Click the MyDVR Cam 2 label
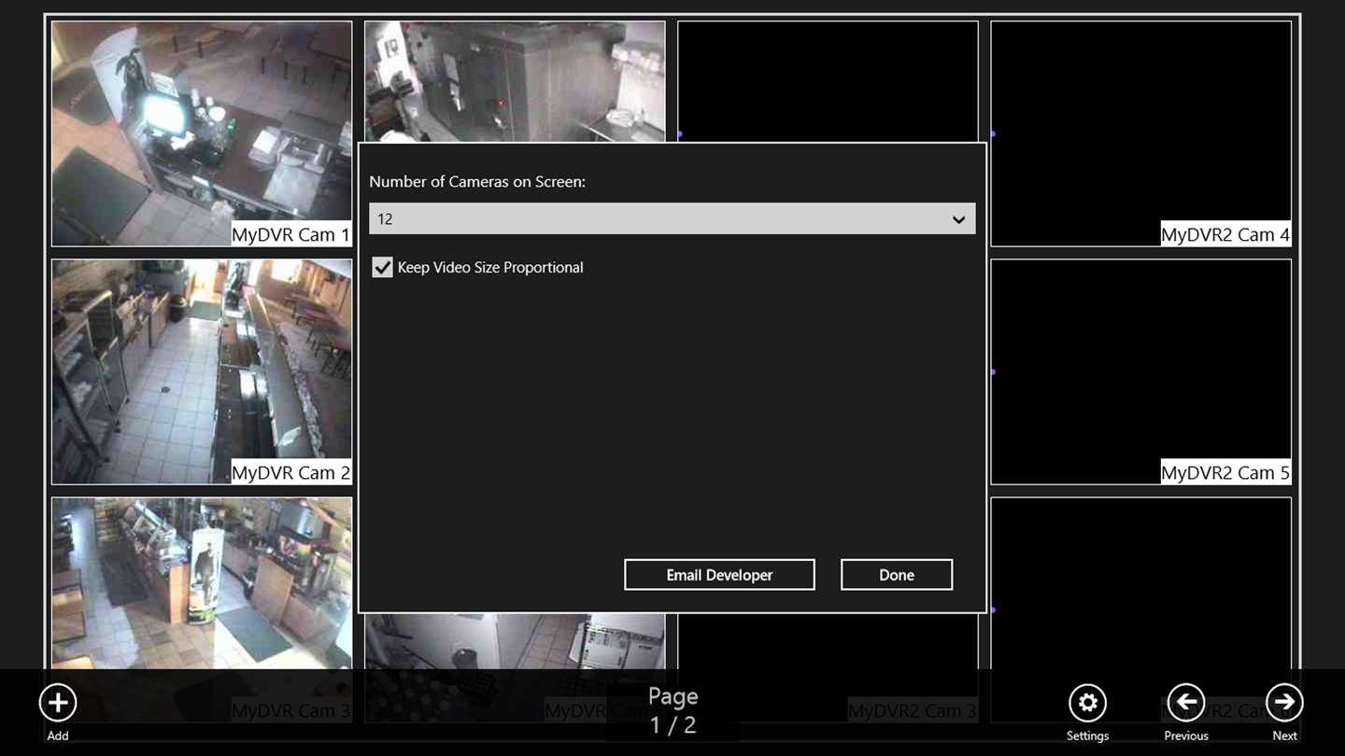This screenshot has height=756, width=1345. (291, 473)
